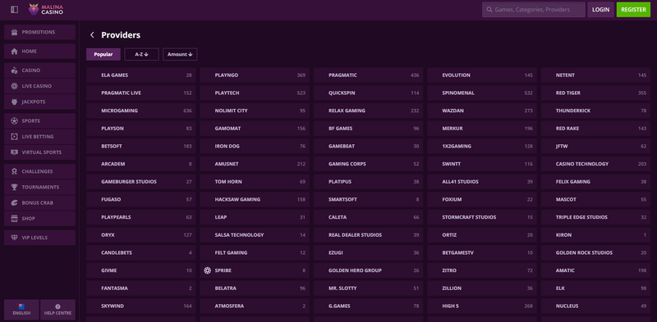Open NETENT provider tile

point(595,75)
